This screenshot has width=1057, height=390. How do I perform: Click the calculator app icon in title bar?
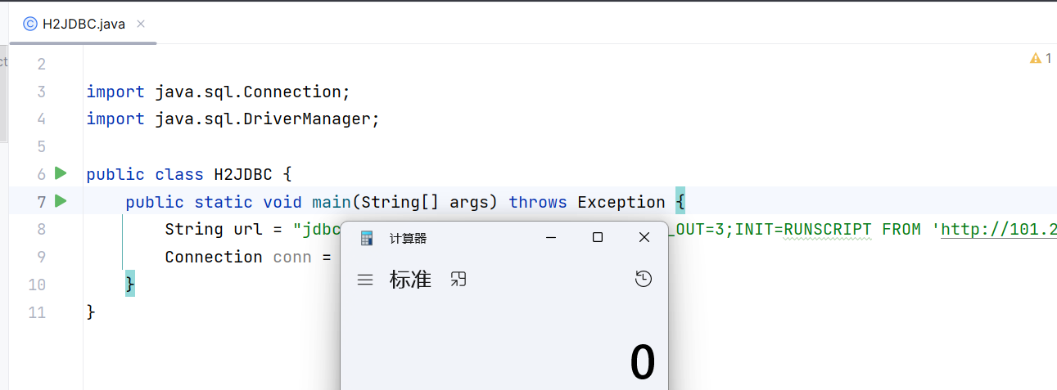pyautogui.click(x=367, y=238)
